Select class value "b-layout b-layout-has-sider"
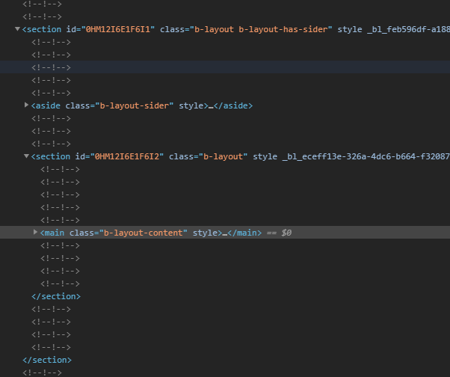 pos(261,29)
